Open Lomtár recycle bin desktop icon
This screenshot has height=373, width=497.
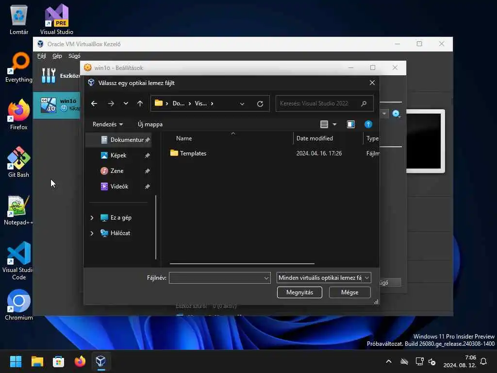click(x=19, y=19)
